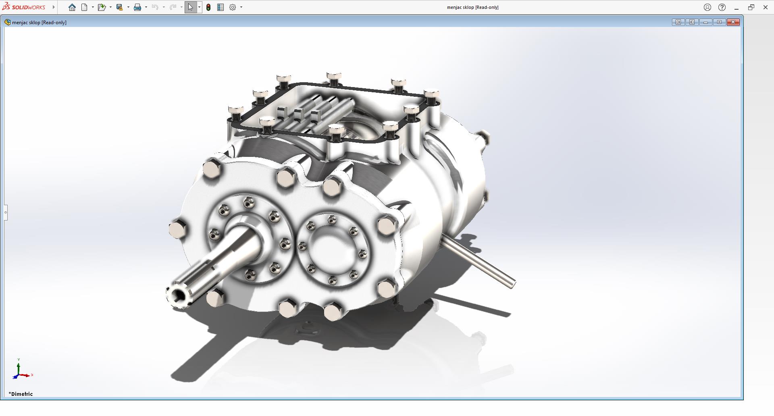Screen dimensions: 774x416
Task: Expand the SOLIDWORKS menu flyout arrow
Action: click(x=54, y=7)
